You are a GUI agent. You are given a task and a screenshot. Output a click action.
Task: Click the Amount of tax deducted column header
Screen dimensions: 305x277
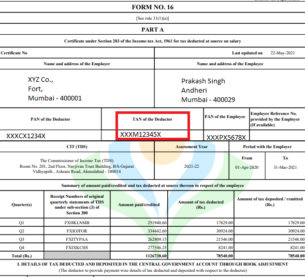[200, 205]
